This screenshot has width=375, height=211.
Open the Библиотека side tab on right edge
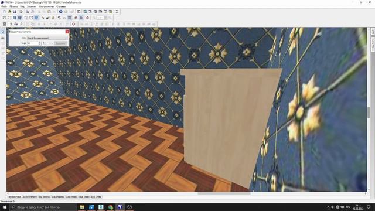[373, 45]
